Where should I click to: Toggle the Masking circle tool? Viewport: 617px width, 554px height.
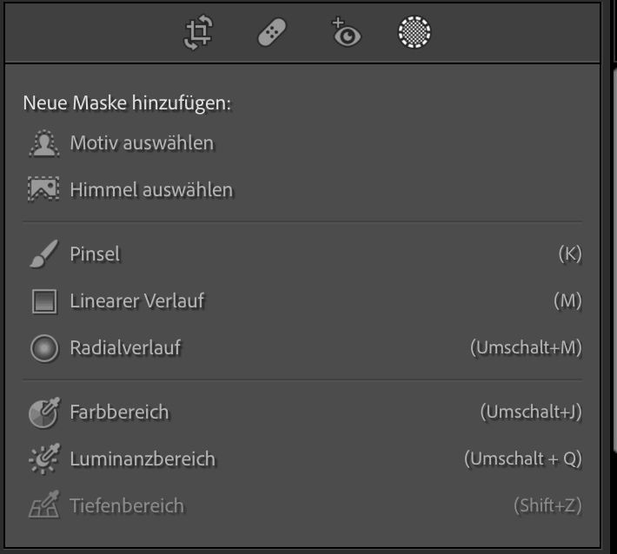pyautogui.click(x=415, y=32)
